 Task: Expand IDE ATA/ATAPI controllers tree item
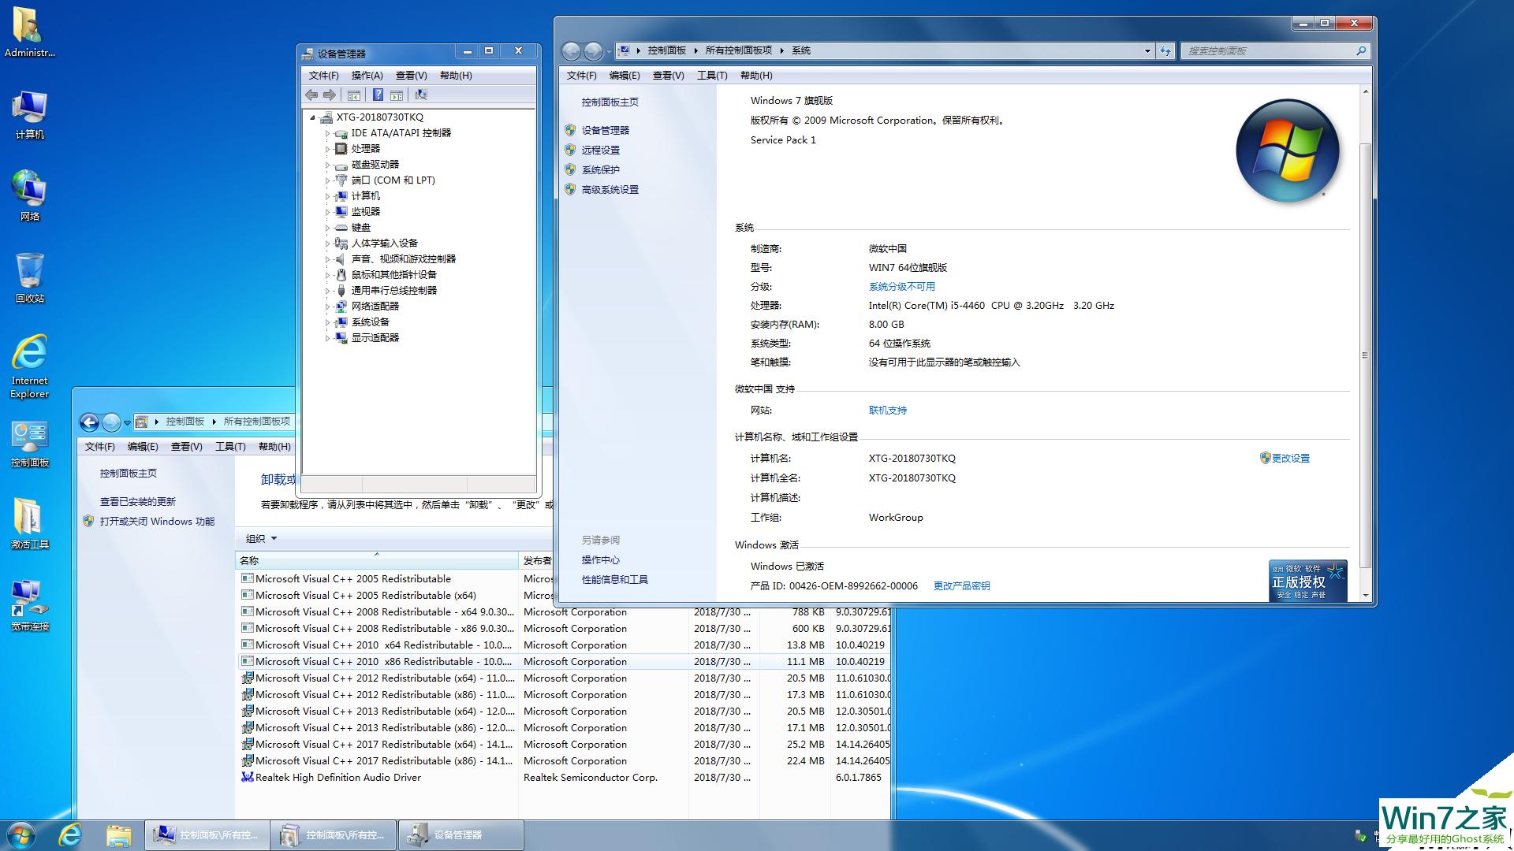click(326, 133)
